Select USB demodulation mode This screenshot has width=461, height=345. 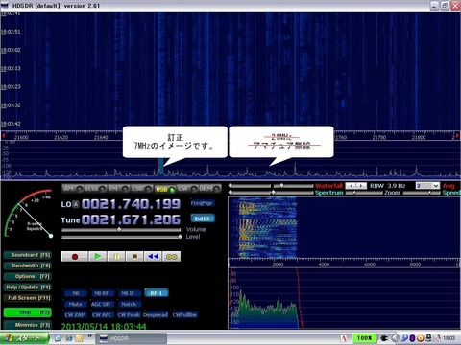point(164,189)
